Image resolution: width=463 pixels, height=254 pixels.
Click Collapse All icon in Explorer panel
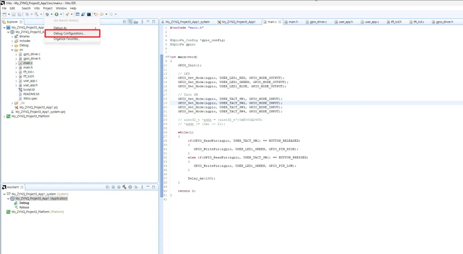124,22
